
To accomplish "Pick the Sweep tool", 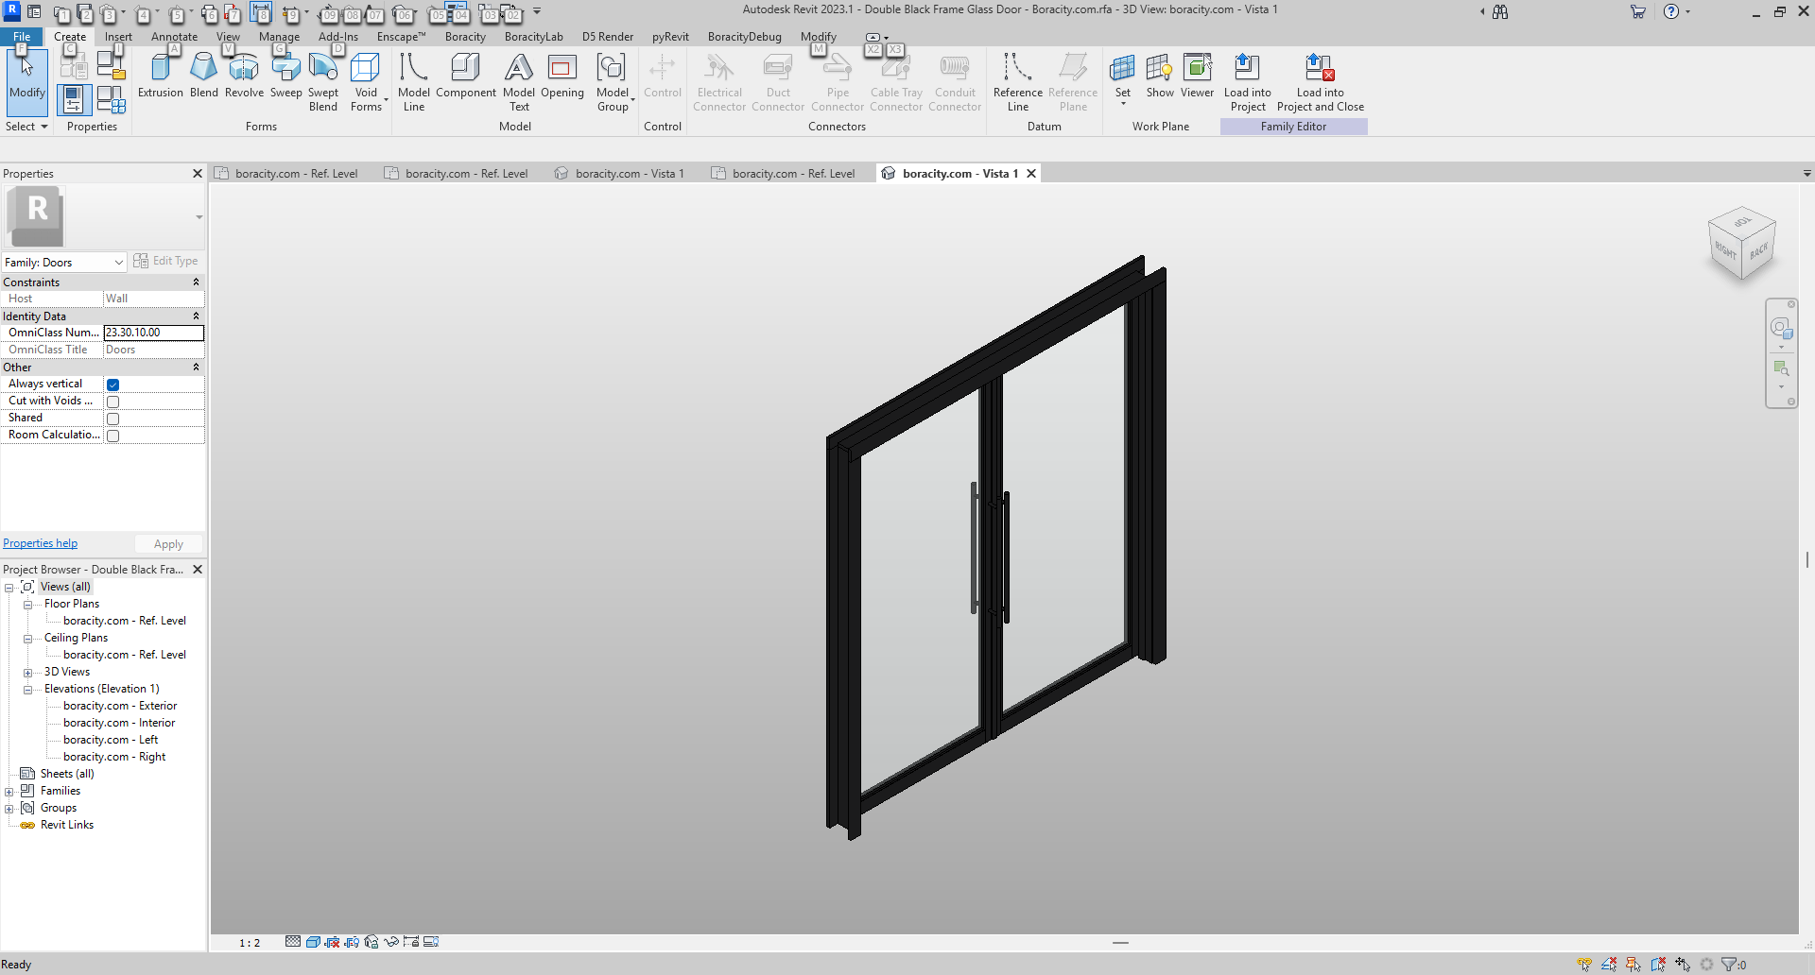I will pyautogui.click(x=286, y=76).
